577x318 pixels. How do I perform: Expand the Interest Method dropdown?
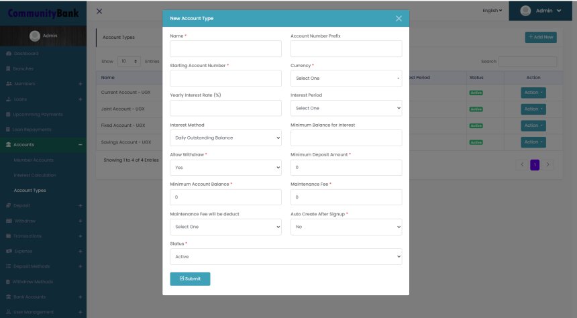(225, 138)
